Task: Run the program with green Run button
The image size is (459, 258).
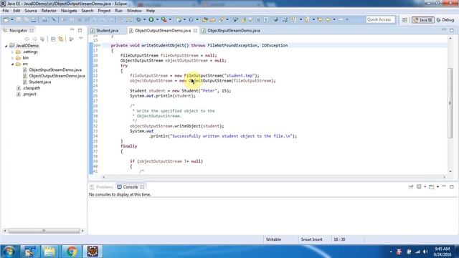Action: coord(151,19)
